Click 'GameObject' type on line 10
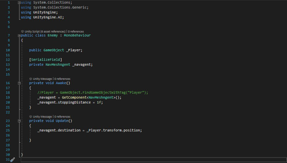 (x=54, y=50)
